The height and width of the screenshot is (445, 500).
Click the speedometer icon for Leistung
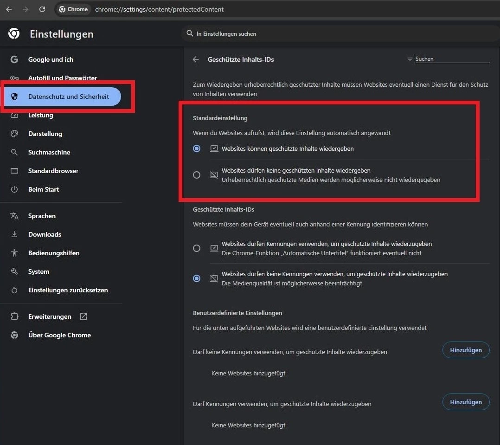tap(14, 115)
